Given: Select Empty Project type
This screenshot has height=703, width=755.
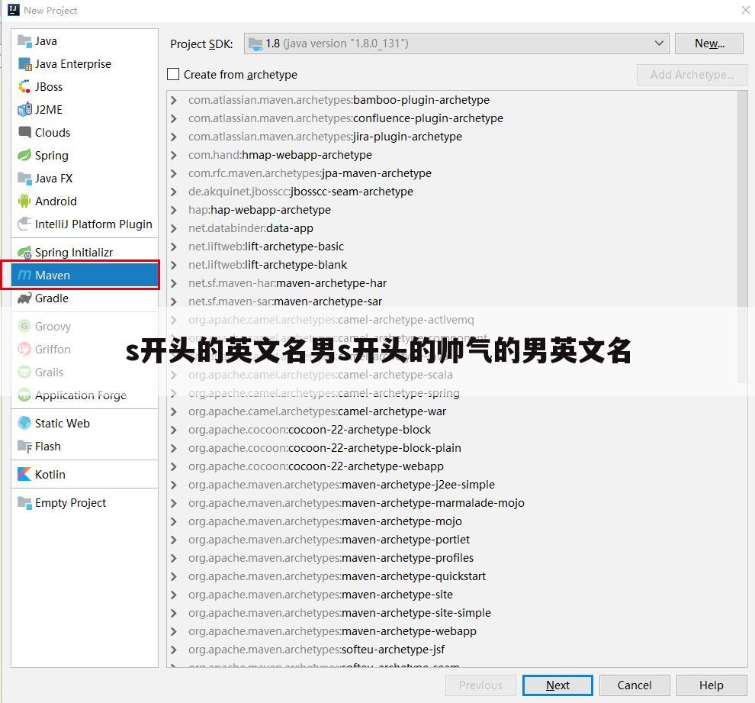Looking at the screenshot, I should pyautogui.click(x=85, y=502).
